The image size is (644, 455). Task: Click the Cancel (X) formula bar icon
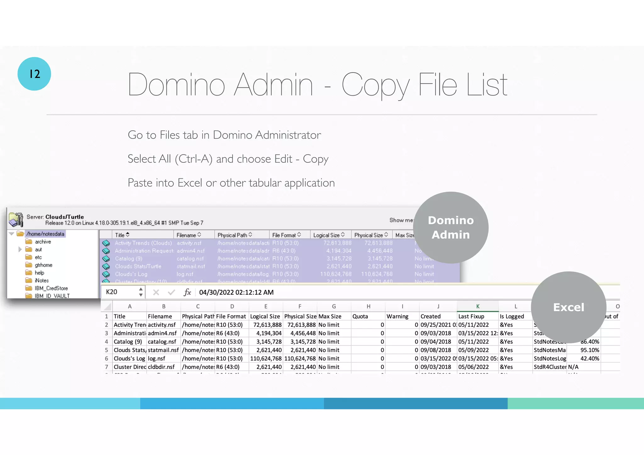pyautogui.click(x=156, y=293)
